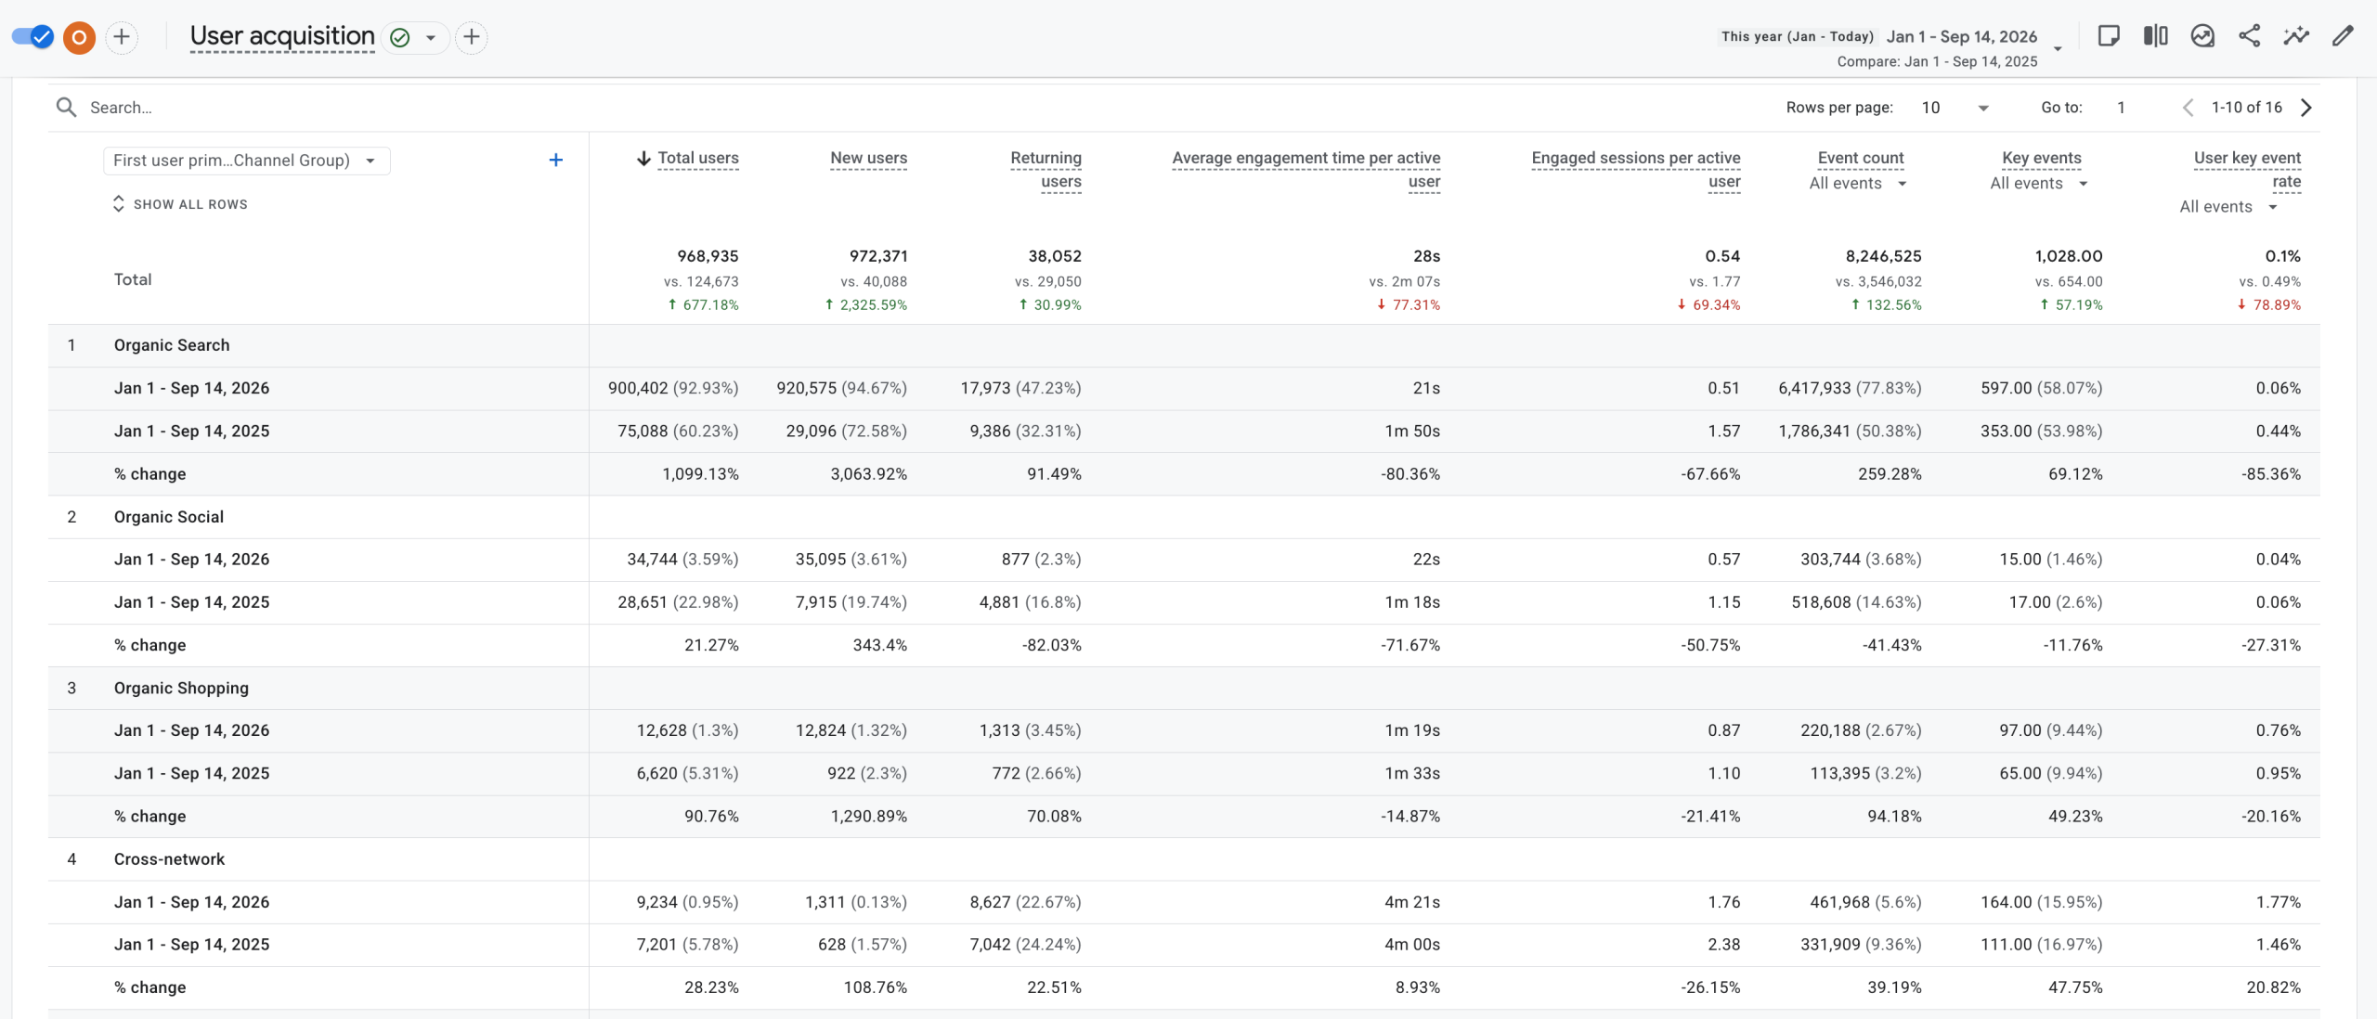Open the First user primary Channel Group dimension dropdown
The image size is (2377, 1019).
pos(247,161)
